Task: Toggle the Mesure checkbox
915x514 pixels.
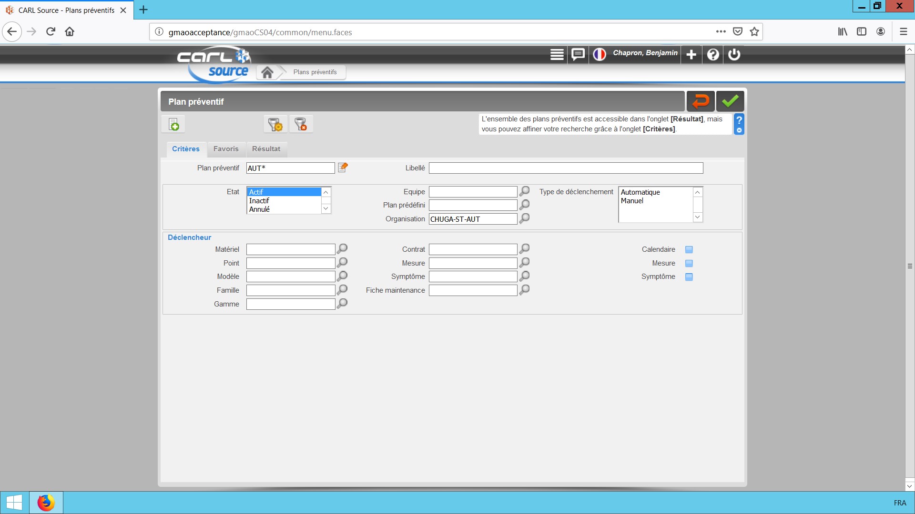Action: point(689,263)
